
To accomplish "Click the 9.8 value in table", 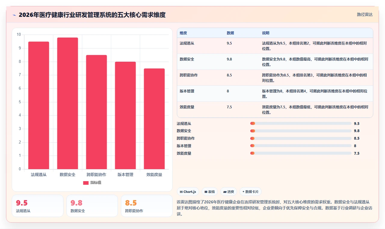I will coord(229,59).
